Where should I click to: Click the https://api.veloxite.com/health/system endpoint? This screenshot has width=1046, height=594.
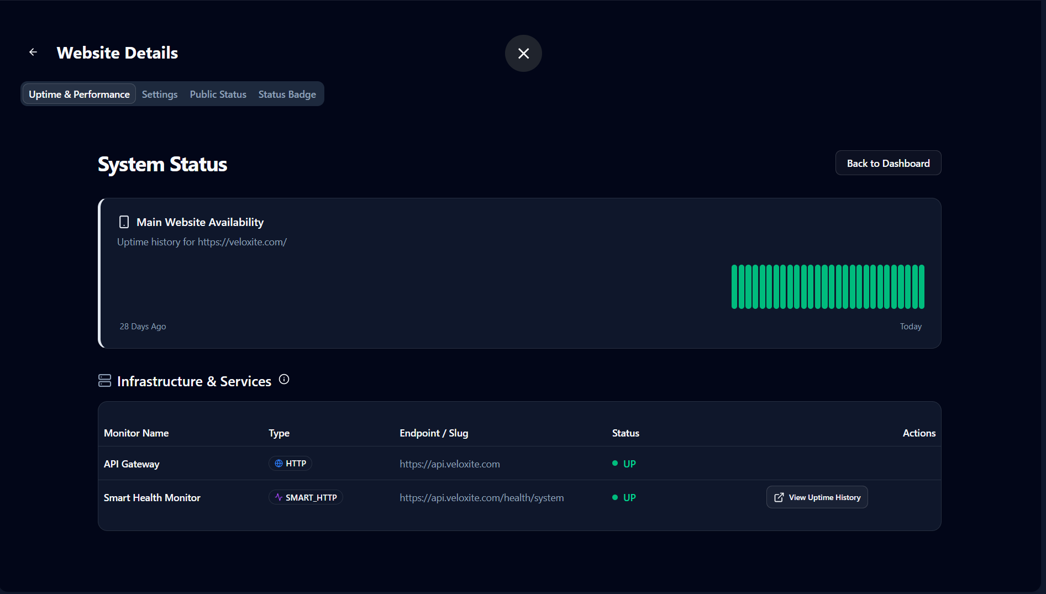click(482, 498)
